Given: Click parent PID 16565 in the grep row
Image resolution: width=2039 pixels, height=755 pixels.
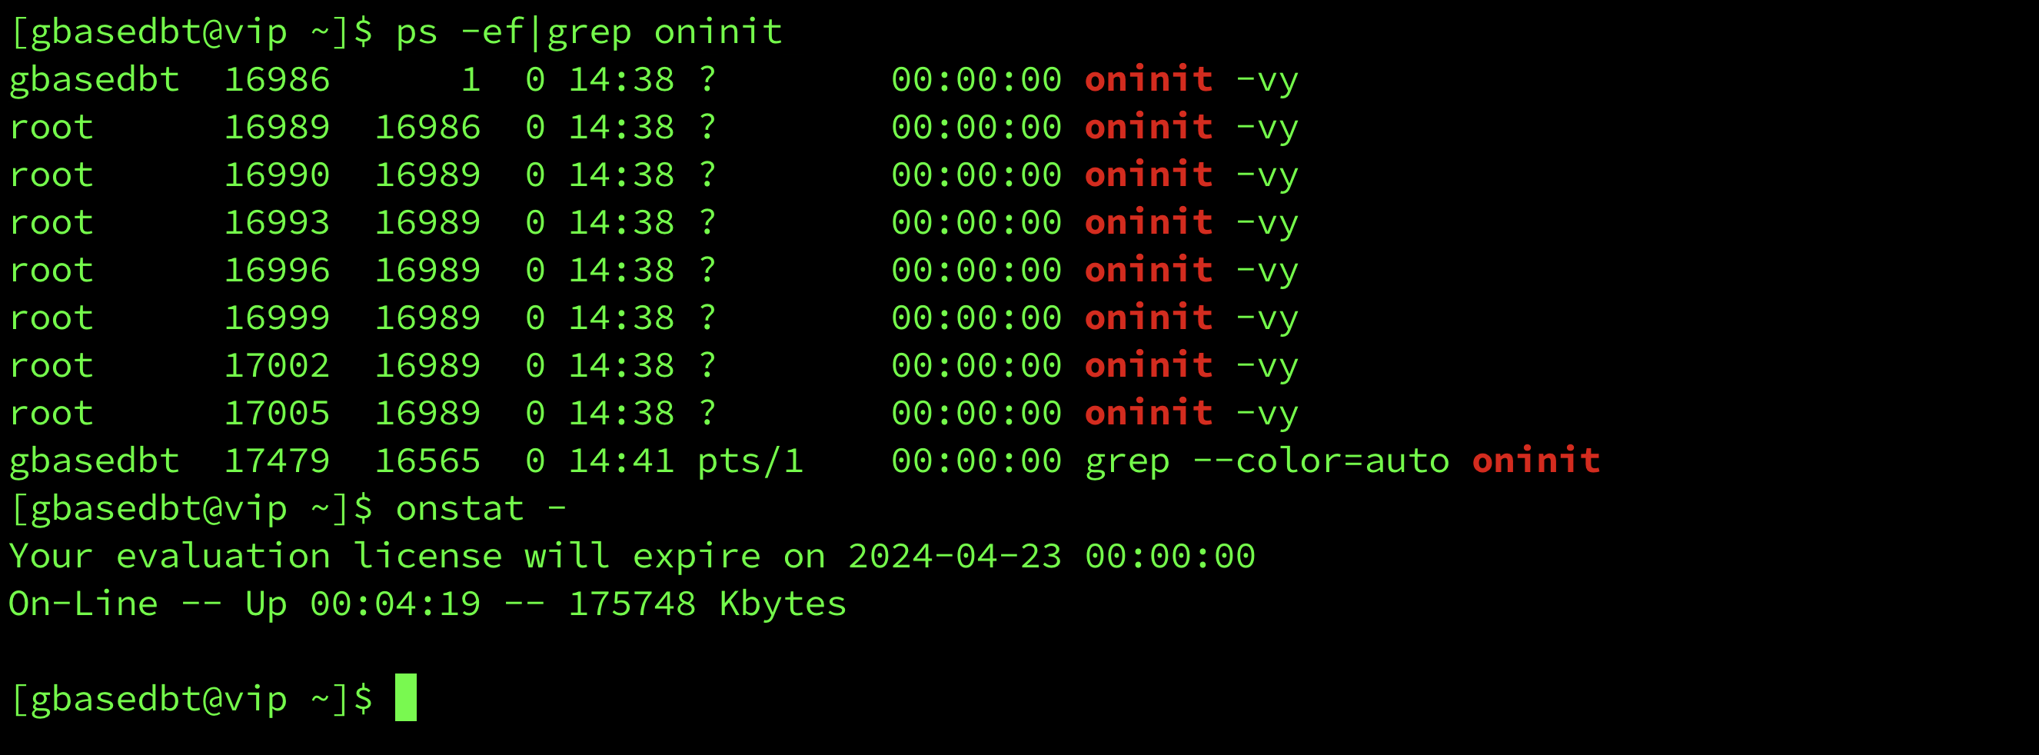Looking at the screenshot, I should click(x=427, y=461).
